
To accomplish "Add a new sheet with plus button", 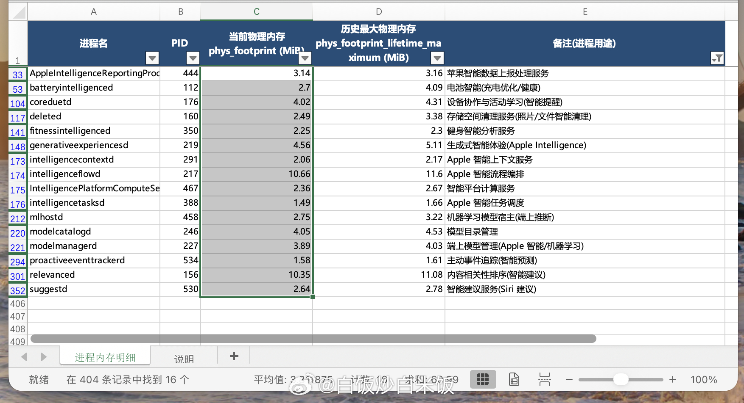I will [x=234, y=356].
